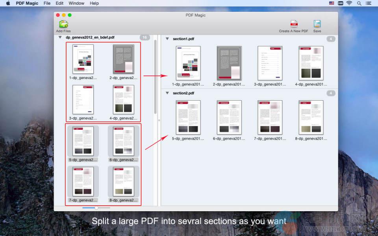Select page 3 thumbnail in section1.pdf
The image size is (378, 236).
point(270,63)
